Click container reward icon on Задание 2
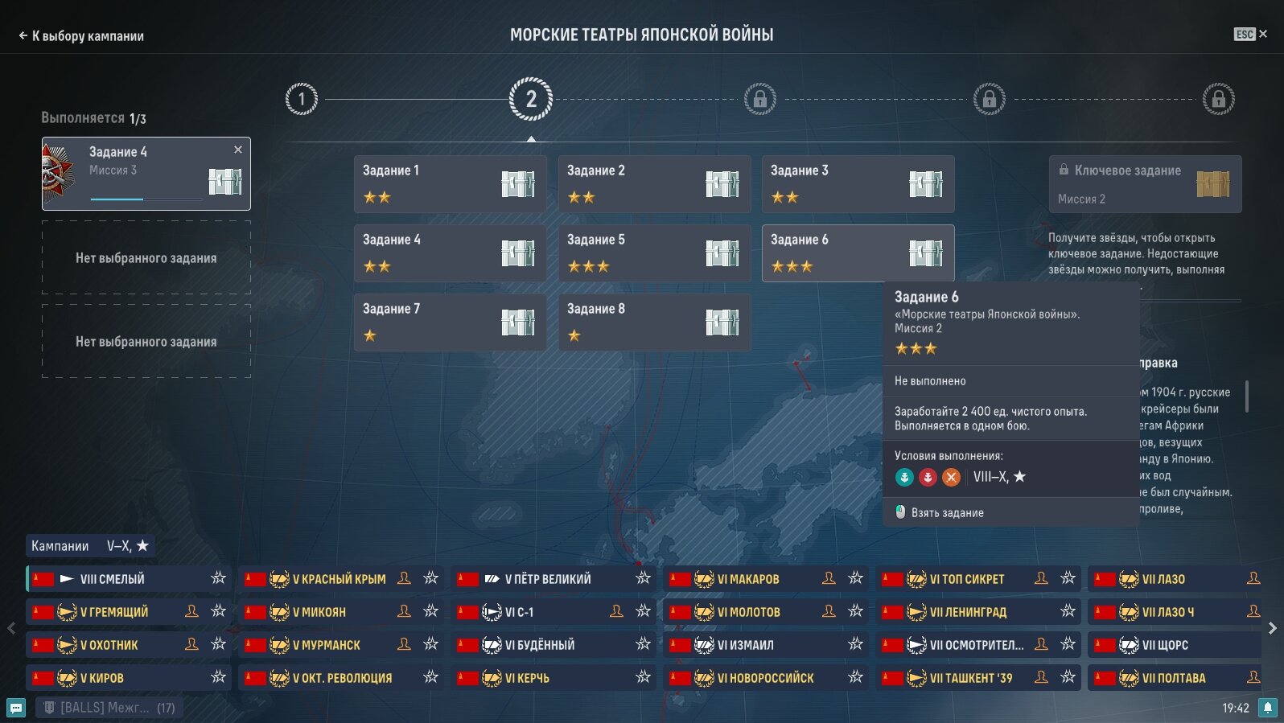1284x723 pixels. pos(722,184)
